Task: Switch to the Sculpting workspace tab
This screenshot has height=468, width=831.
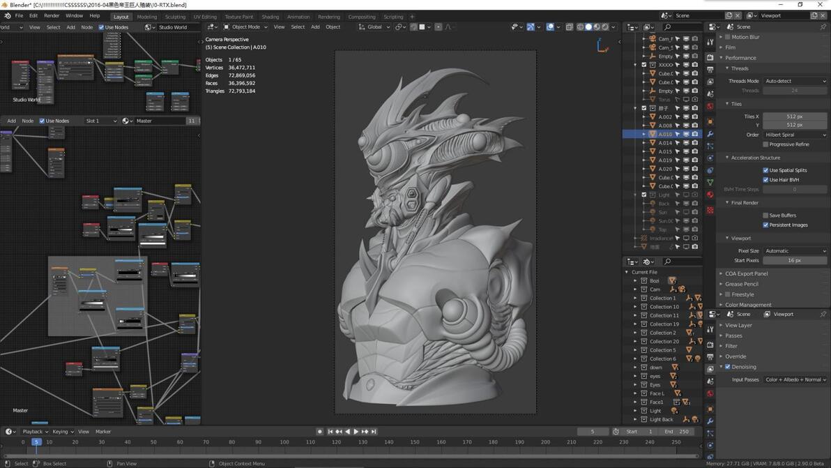Action: [x=175, y=17]
